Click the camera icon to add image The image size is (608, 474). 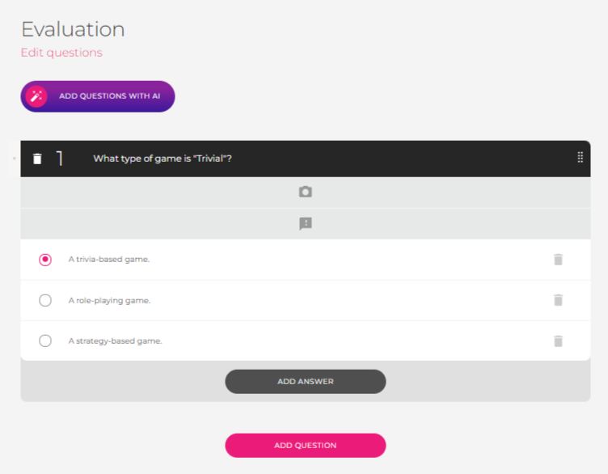point(305,192)
